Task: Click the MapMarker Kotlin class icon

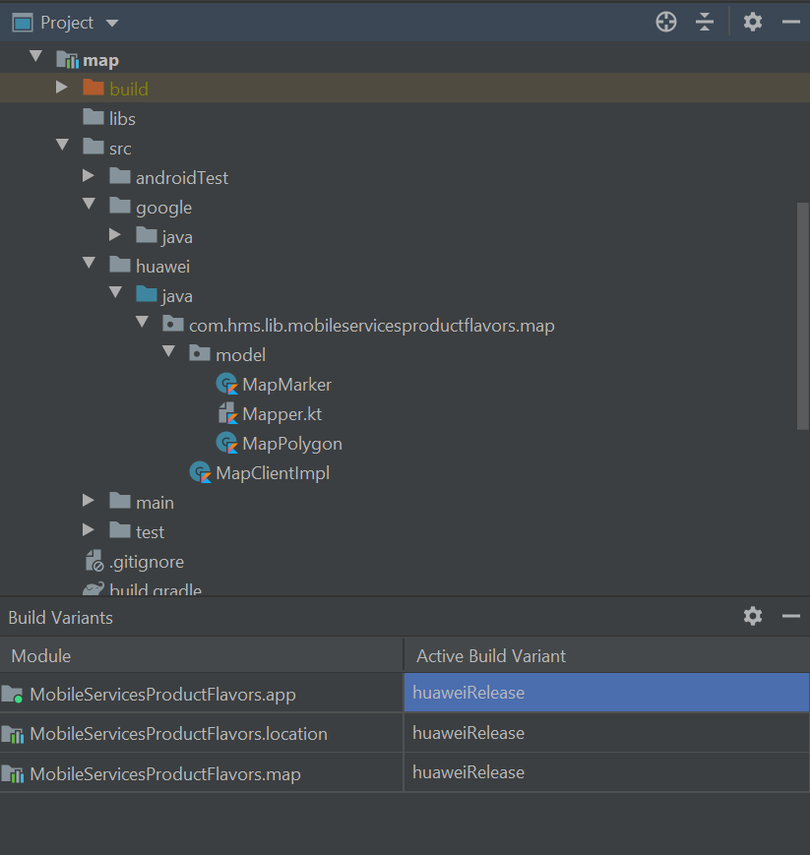Action: 227,384
